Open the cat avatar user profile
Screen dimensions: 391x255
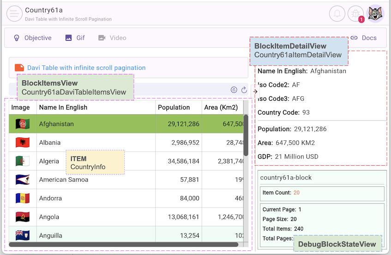pos(375,14)
